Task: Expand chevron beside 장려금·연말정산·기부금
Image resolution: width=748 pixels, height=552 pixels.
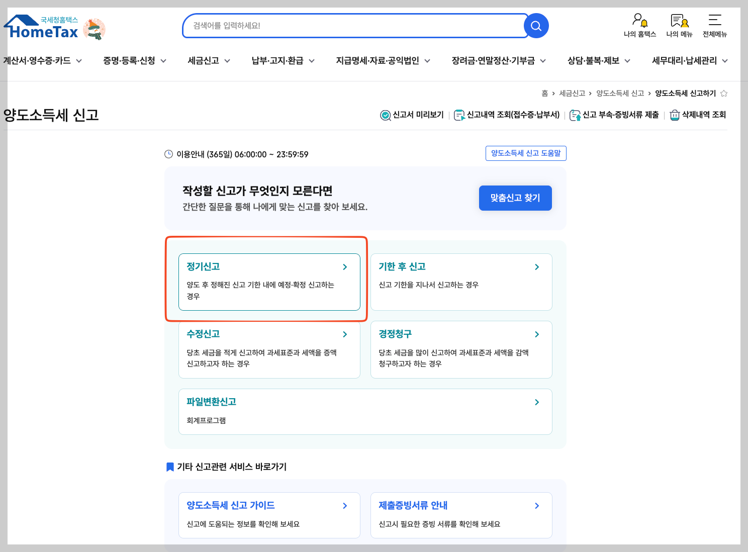Action: (543, 61)
